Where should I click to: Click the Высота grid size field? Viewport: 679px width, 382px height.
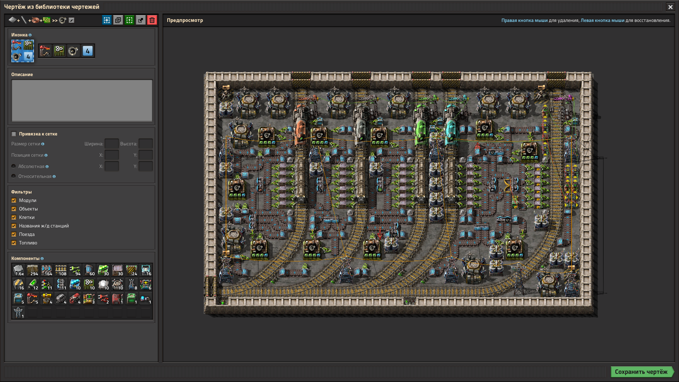click(146, 144)
